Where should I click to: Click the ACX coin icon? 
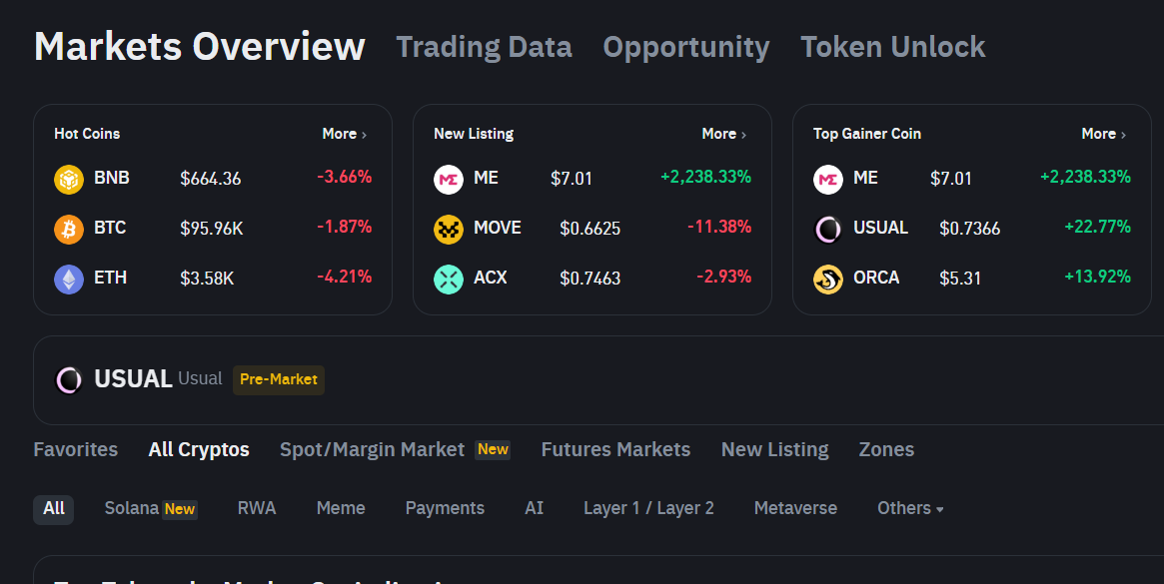(x=449, y=280)
